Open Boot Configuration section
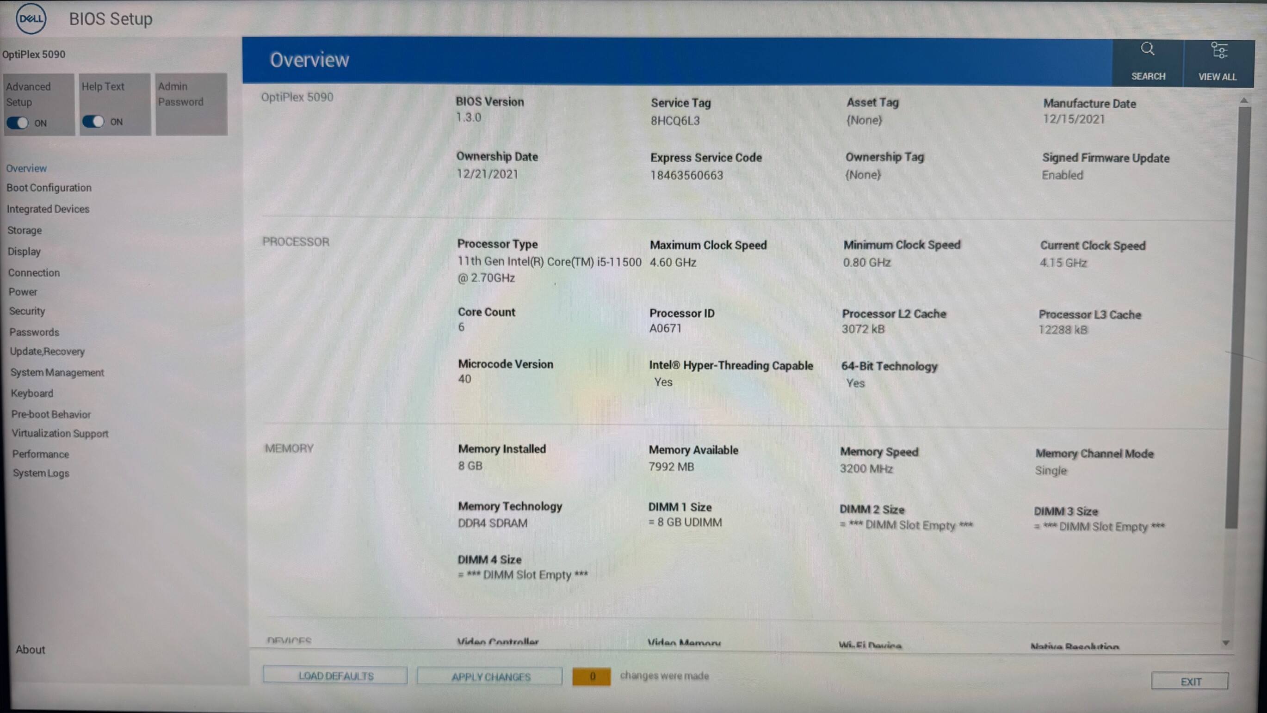Image resolution: width=1267 pixels, height=713 pixels. (49, 188)
